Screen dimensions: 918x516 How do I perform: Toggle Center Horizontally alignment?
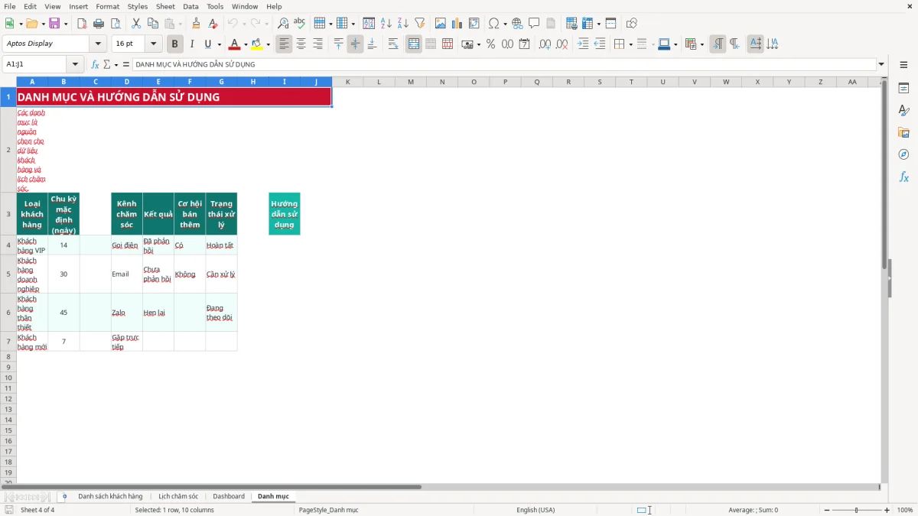[x=301, y=44]
